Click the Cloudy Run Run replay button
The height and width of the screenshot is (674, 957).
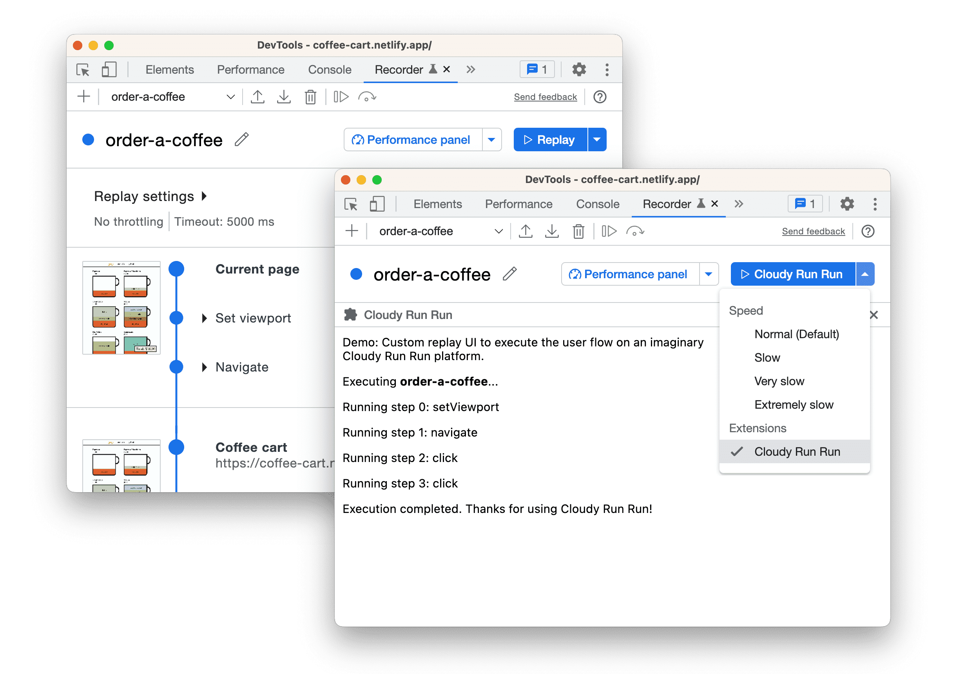click(x=791, y=275)
